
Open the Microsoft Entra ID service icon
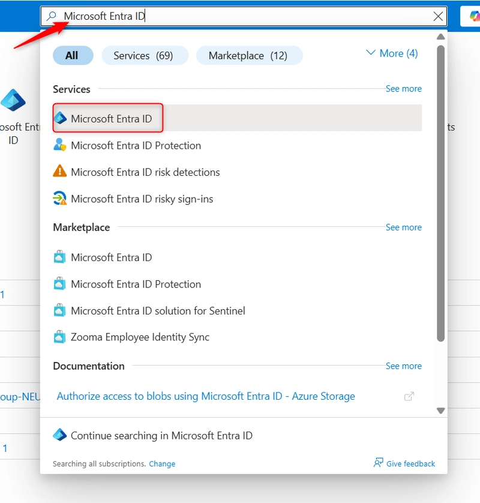tap(60, 118)
